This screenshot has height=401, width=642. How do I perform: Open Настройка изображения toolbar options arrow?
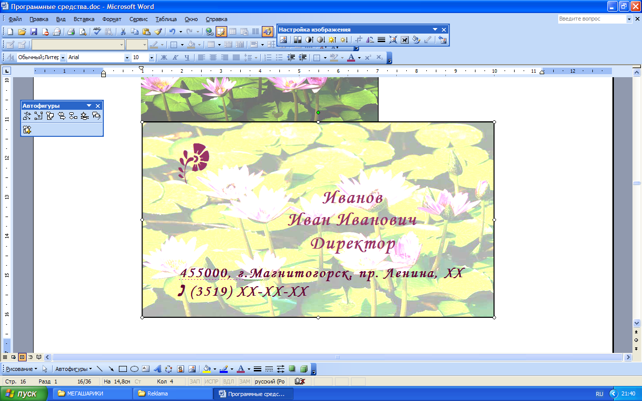click(435, 30)
